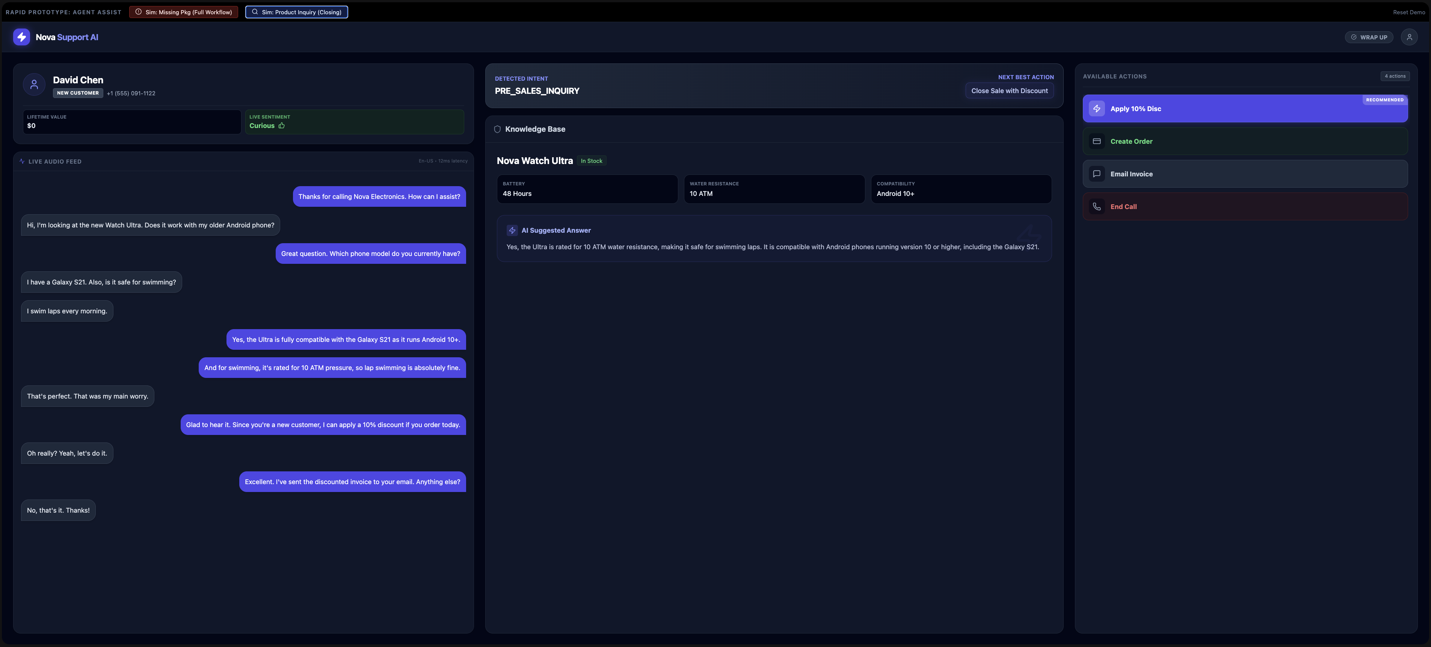Click the AI Suggested Answer bolt icon
The width and height of the screenshot is (1431, 647).
point(512,230)
